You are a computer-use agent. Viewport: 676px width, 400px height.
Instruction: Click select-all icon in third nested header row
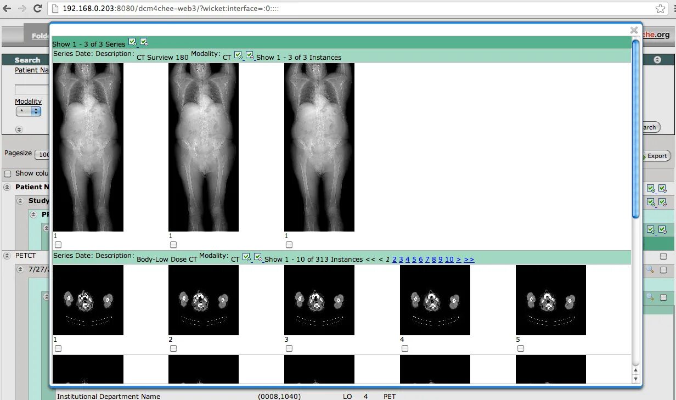pos(651,229)
